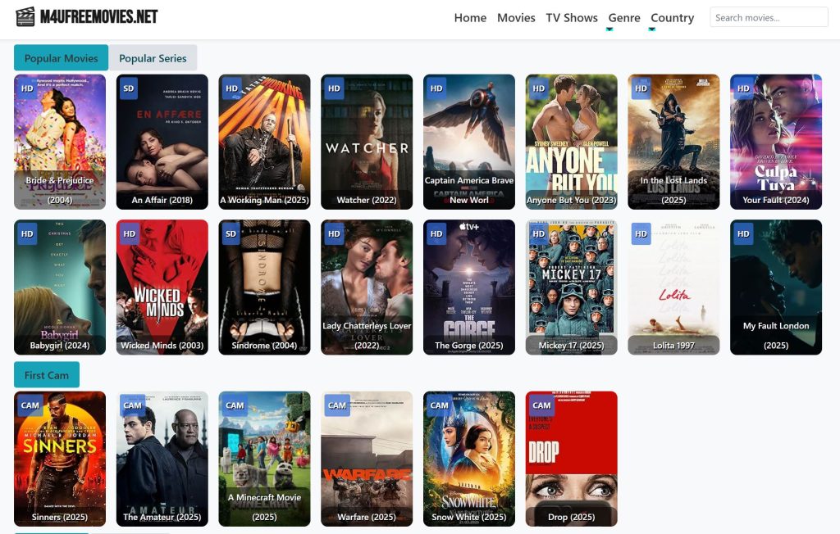Switch to the Popular Series tab
The height and width of the screenshot is (534, 840).
pyautogui.click(x=153, y=58)
